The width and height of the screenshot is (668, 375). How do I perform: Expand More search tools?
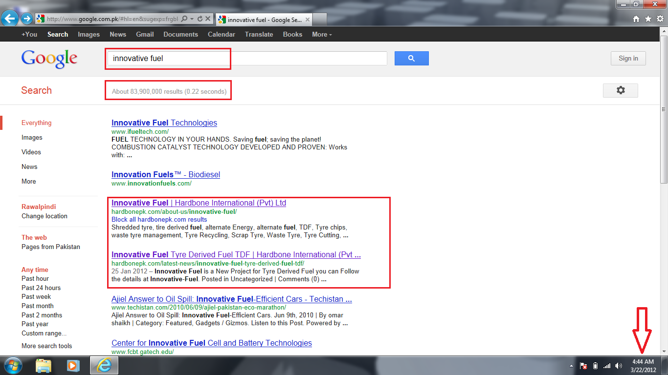[47, 346]
